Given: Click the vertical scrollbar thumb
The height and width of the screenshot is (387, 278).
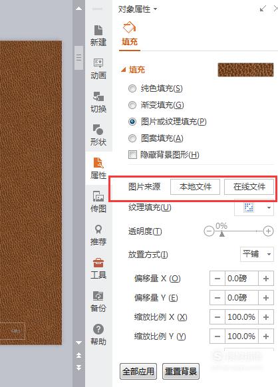Looking at the screenshot, I should click(78, 58).
